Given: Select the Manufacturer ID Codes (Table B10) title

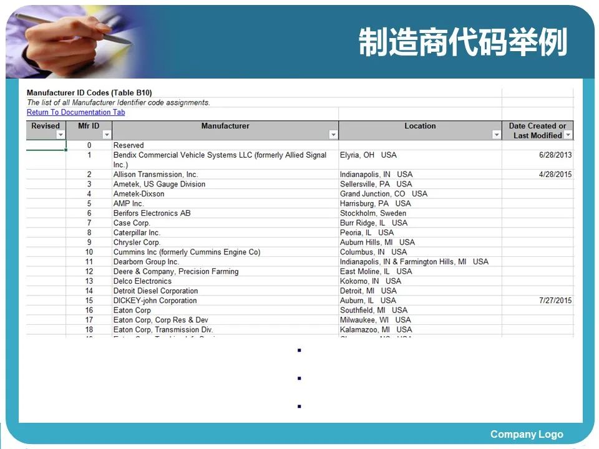Looking at the screenshot, I should coord(89,93).
